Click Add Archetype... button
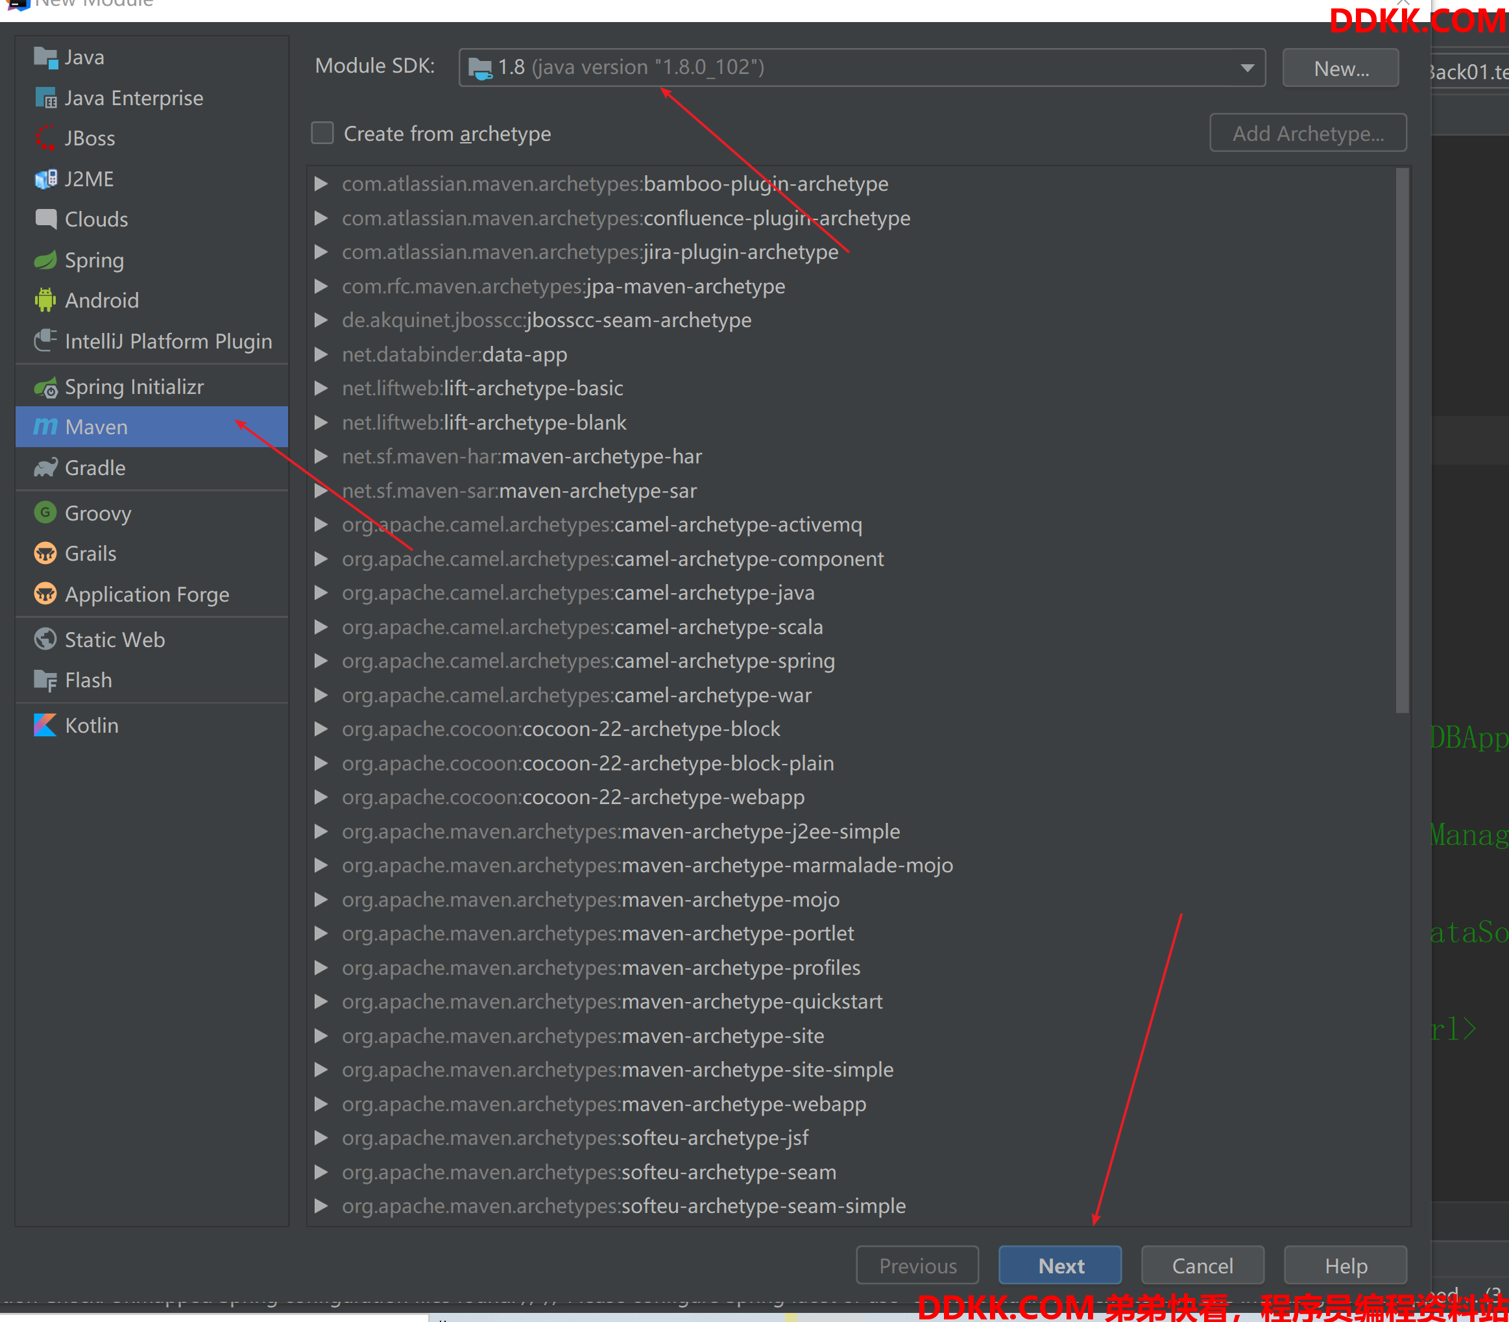Screen dimensions: 1509x1322 pos(1309,134)
